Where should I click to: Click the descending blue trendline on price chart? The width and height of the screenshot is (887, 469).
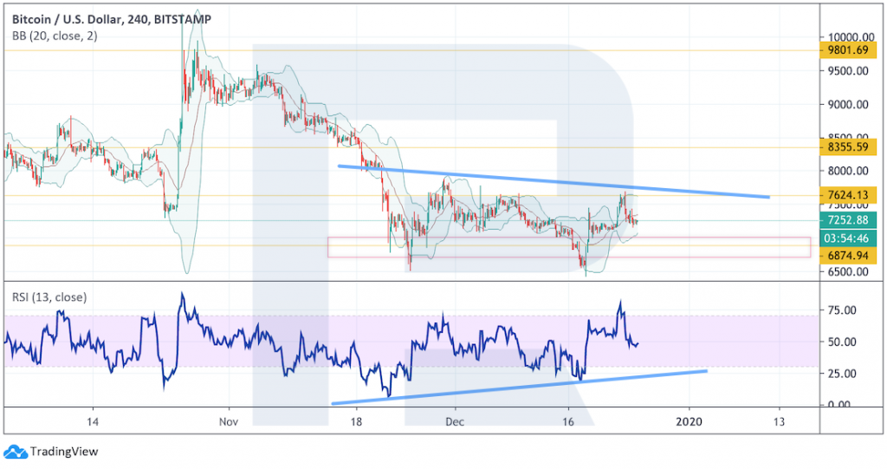click(x=554, y=181)
